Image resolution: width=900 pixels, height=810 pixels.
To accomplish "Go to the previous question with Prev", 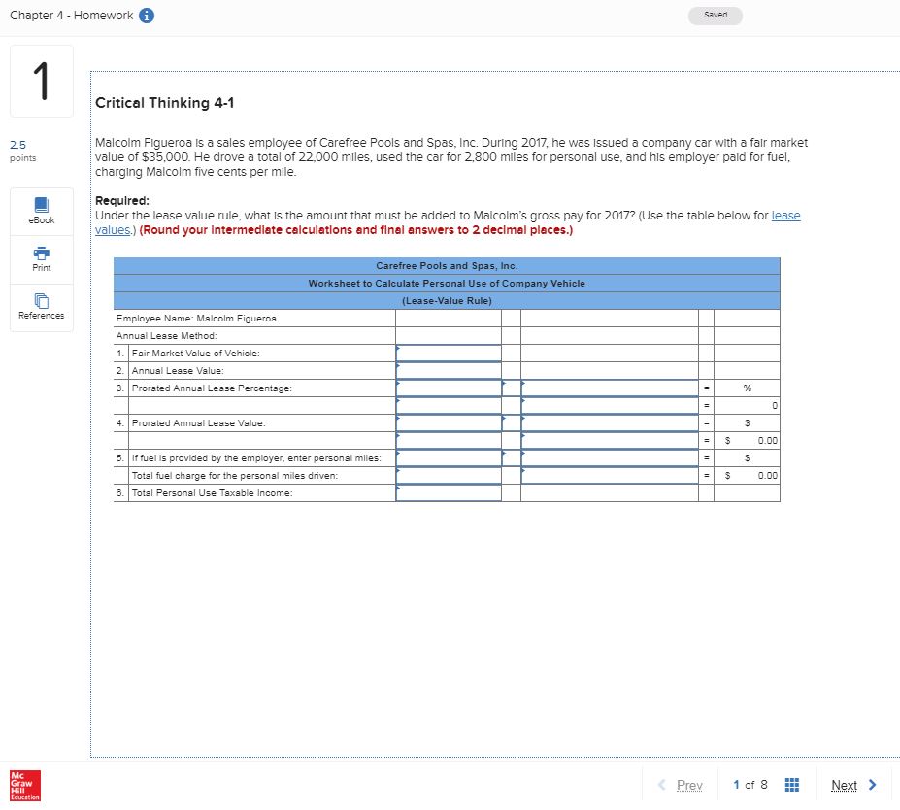I will [x=681, y=784].
